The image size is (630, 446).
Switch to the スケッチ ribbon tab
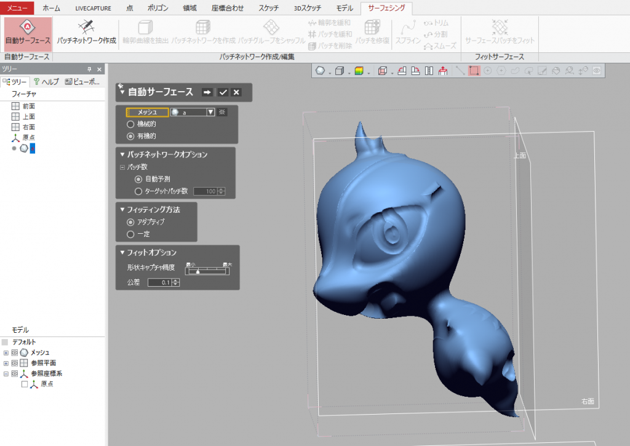(x=268, y=8)
